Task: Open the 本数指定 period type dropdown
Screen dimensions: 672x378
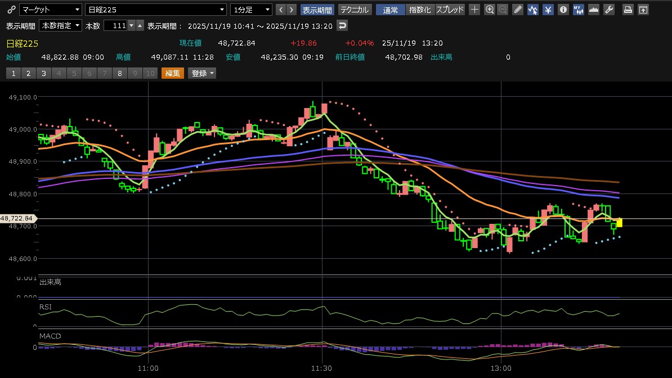Action: 60,26
